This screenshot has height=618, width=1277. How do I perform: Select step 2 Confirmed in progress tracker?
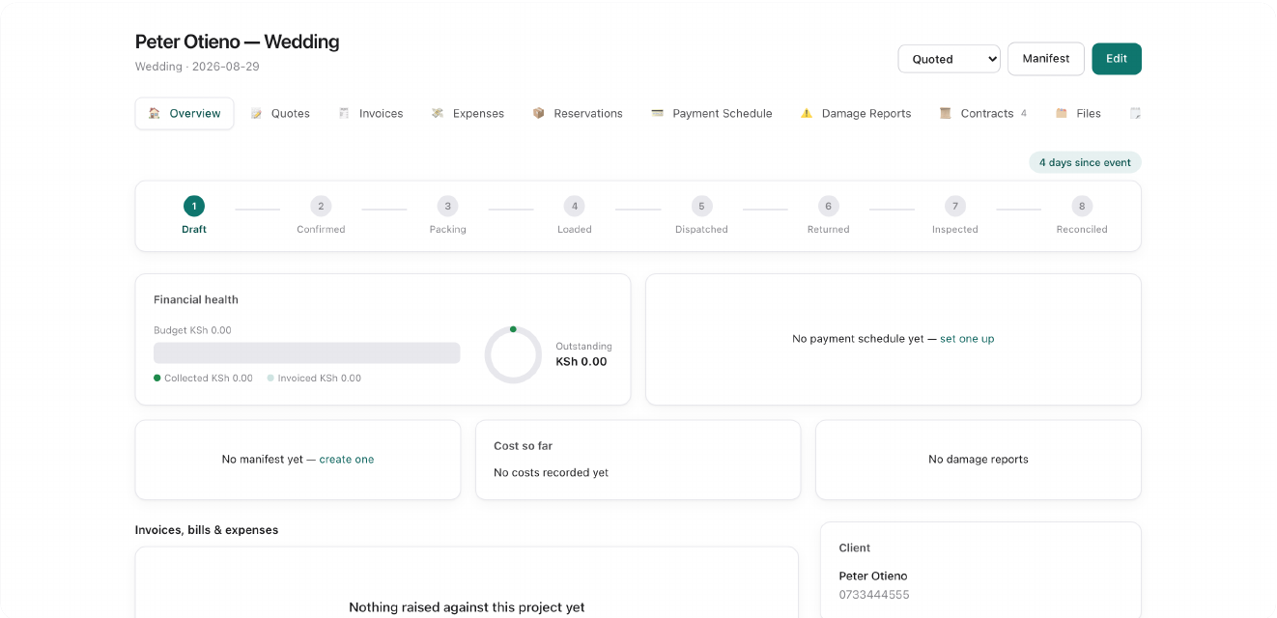tap(321, 215)
